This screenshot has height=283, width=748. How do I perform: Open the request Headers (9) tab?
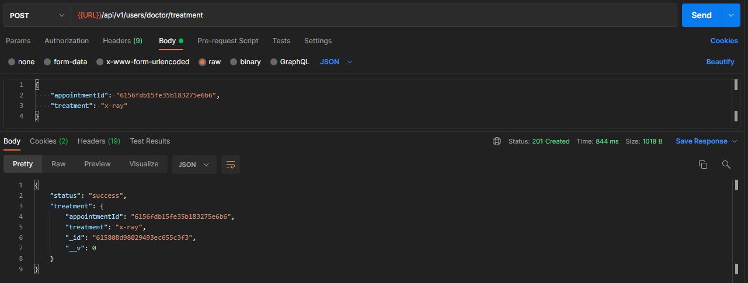[123, 41]
